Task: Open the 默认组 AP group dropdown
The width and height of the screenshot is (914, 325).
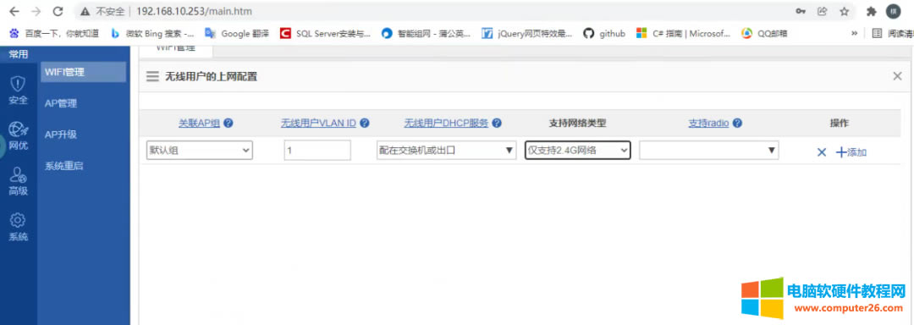Action: click(x=200, y=151)
